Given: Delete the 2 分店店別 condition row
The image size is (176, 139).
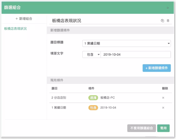Looking at the screenshot, I should coord(163,98).
